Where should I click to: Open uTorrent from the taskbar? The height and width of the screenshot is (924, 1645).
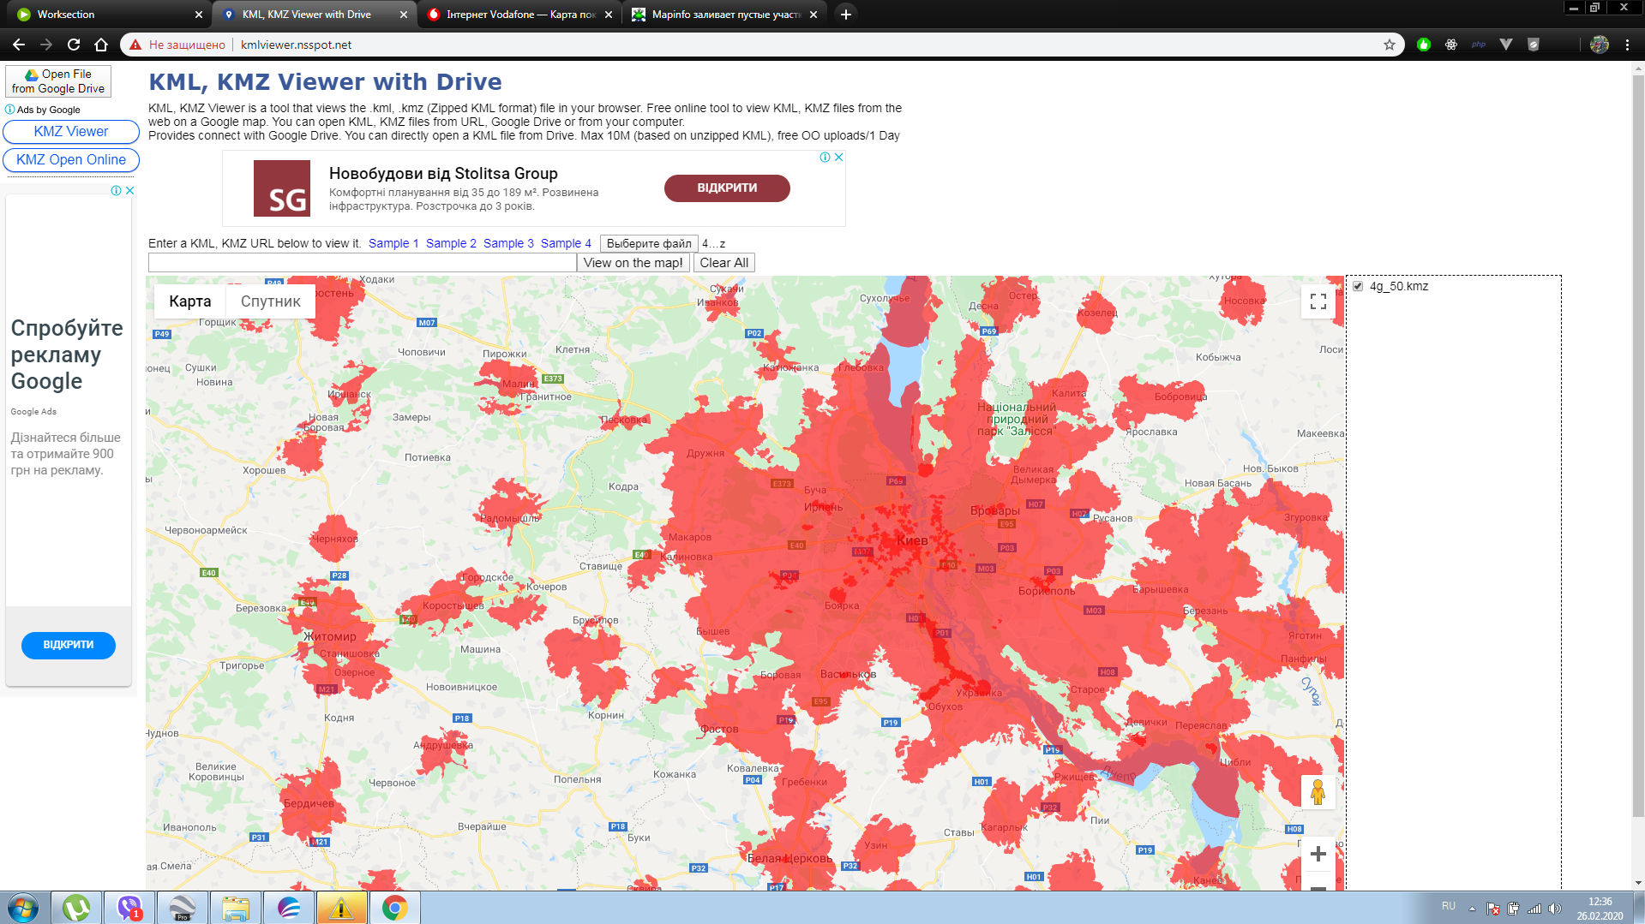pyautogui.click(x=76, y=908)
